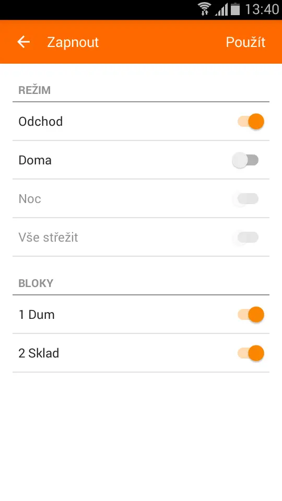Tap the 13:40 clock in status bar

(x=262, y=9)
